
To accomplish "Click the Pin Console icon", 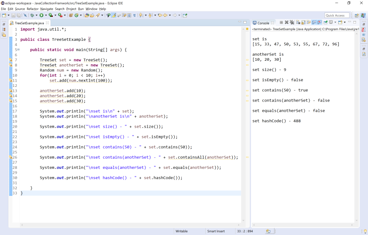I will click(x=325, y=22).
